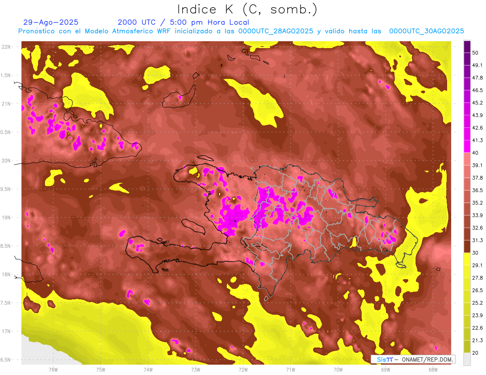The height and width of the screenshot is (375, 486).
Task: Click the '20N' latitude label
Action: 6,161
